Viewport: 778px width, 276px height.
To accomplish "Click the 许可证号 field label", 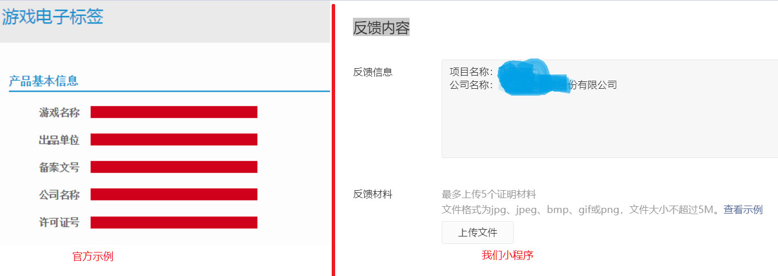I will click(x=59, y=223).
